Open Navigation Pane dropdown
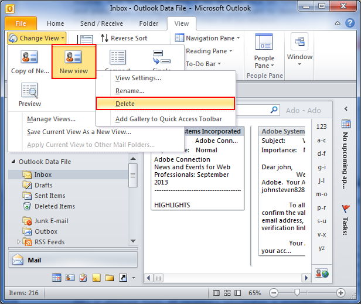The height and width of the screenshot is (304, 361). click(207, 38)
